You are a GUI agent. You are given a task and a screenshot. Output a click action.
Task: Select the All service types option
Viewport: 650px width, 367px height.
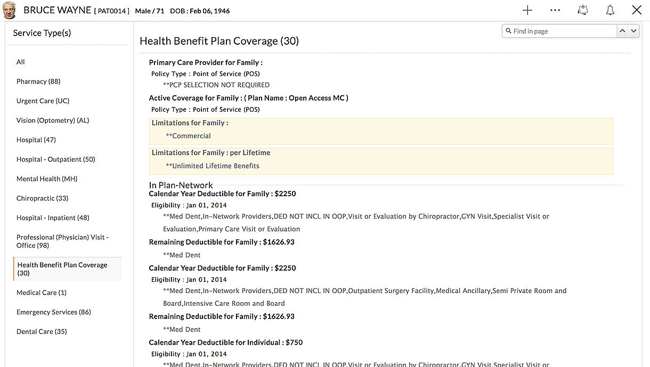pyautogui.click(x=20, y=62)
